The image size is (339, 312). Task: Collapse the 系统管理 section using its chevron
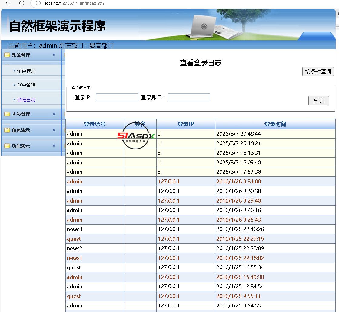click(54, 55)
